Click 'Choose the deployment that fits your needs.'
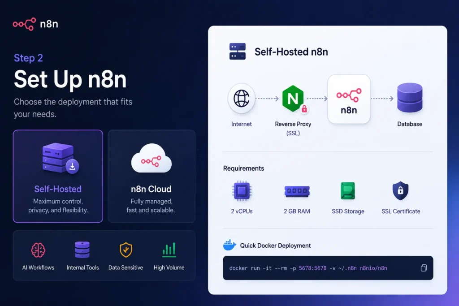 [73, 108]
